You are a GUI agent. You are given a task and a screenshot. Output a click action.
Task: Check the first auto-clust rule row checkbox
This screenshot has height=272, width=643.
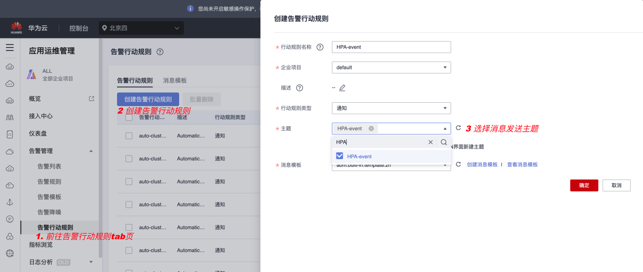click(129, 136)
